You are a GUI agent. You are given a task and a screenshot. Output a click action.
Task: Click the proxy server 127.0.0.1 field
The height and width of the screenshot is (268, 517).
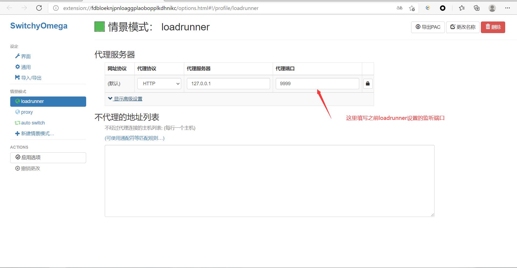tap(228, 84)
